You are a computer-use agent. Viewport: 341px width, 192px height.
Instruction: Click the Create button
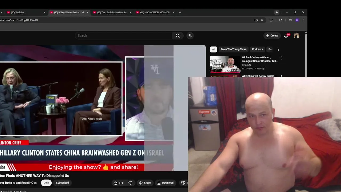pos(271,36)
